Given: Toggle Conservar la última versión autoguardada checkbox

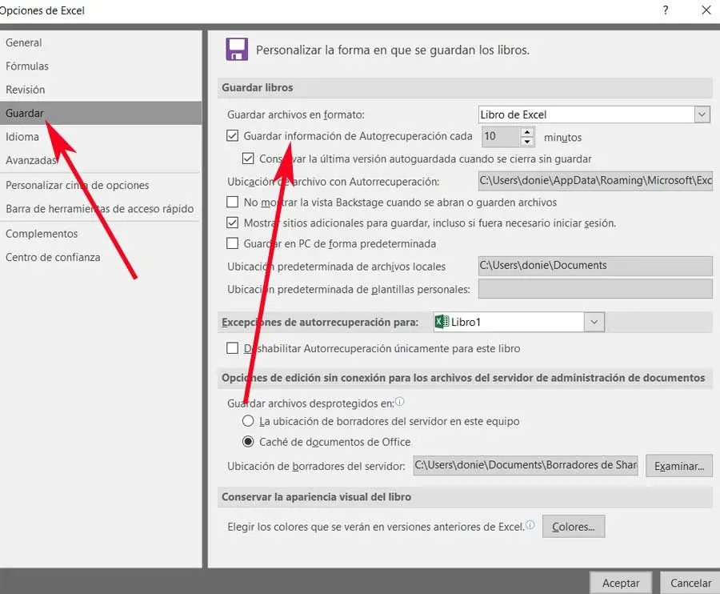Looking at the screenshot, I should [248, 159].
